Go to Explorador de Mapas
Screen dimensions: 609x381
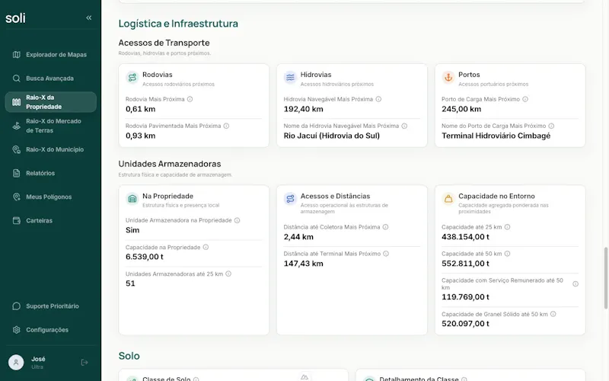click(x=50, y=55)
